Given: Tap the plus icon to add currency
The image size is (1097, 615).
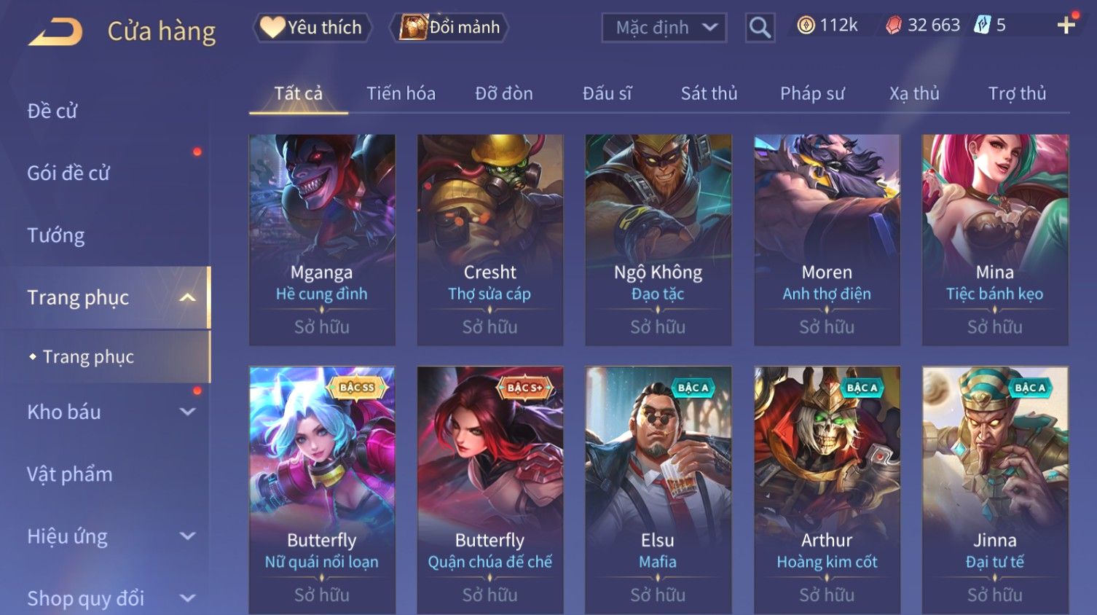Looking at the screenshot, I should (1066, 26).
